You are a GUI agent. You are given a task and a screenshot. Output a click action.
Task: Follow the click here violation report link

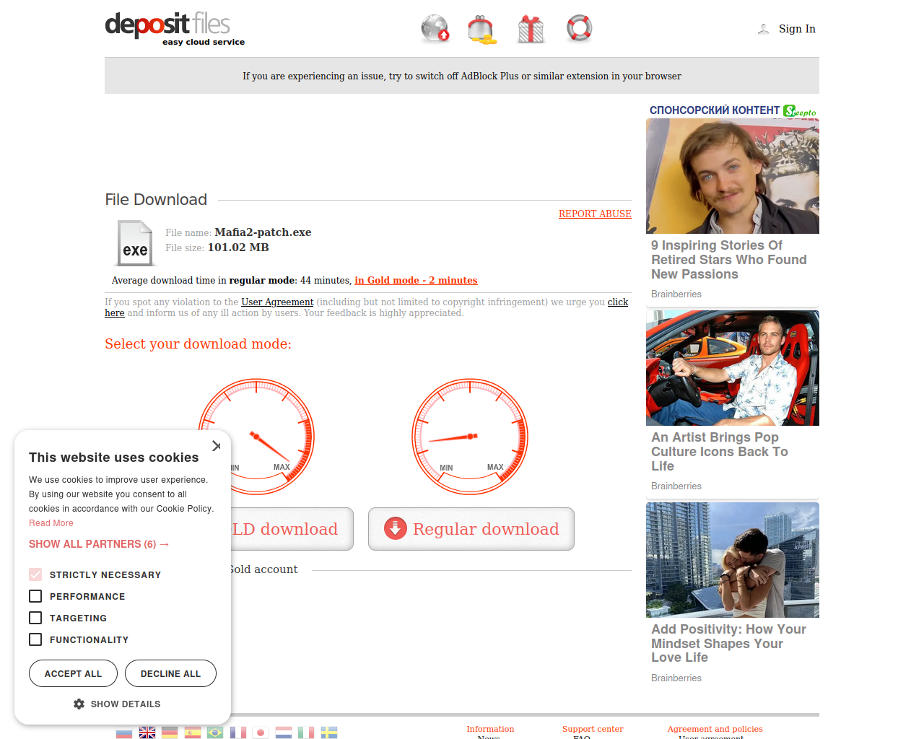click(618, 302)
